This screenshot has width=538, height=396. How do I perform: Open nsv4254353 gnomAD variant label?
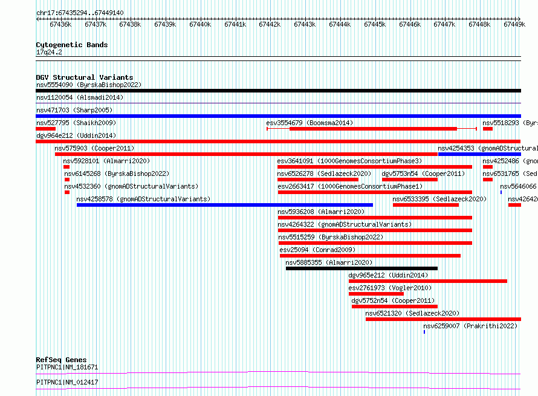(x=488, y=148)
